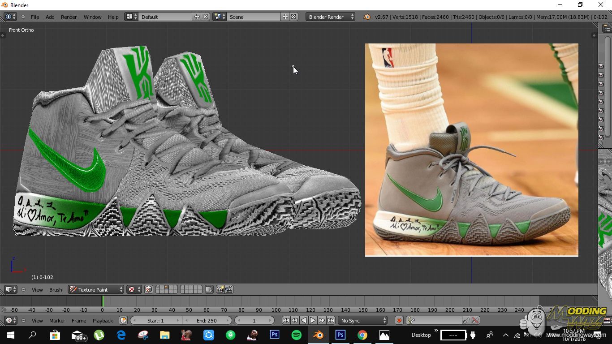The height and width of the screenshot is (344, 612).
Task: Open the Texture Paint mode dropdown
Action: coord(96,290)
